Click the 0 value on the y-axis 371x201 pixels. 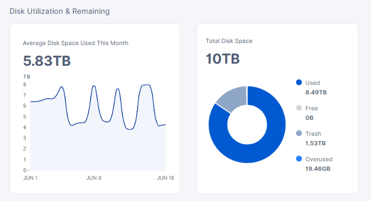tap(24, 170)
